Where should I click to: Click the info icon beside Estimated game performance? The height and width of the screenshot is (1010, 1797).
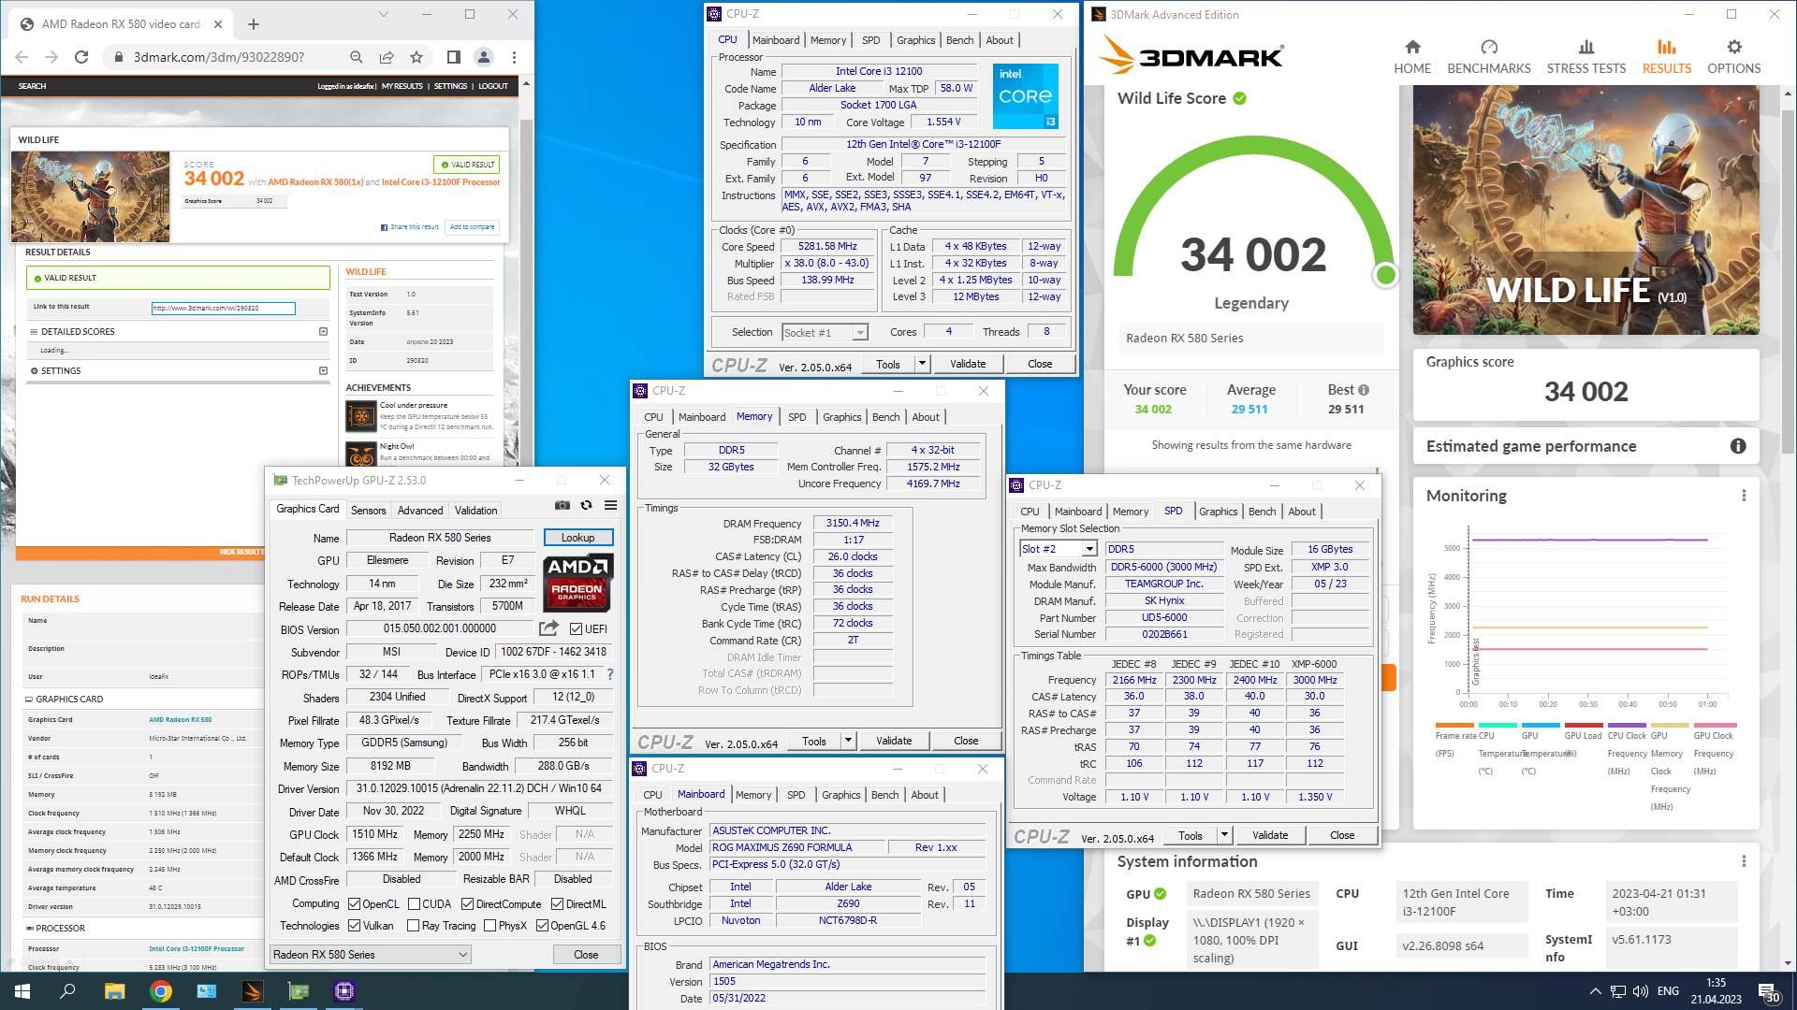pos(1738,446)
